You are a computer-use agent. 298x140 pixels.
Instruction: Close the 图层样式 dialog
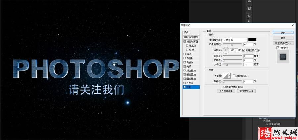[x=293, y=25]
